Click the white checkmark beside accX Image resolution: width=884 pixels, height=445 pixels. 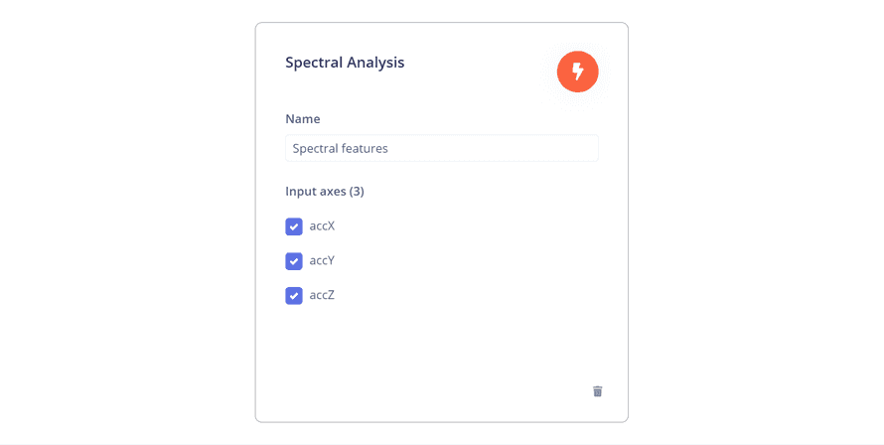click(294, 226)
